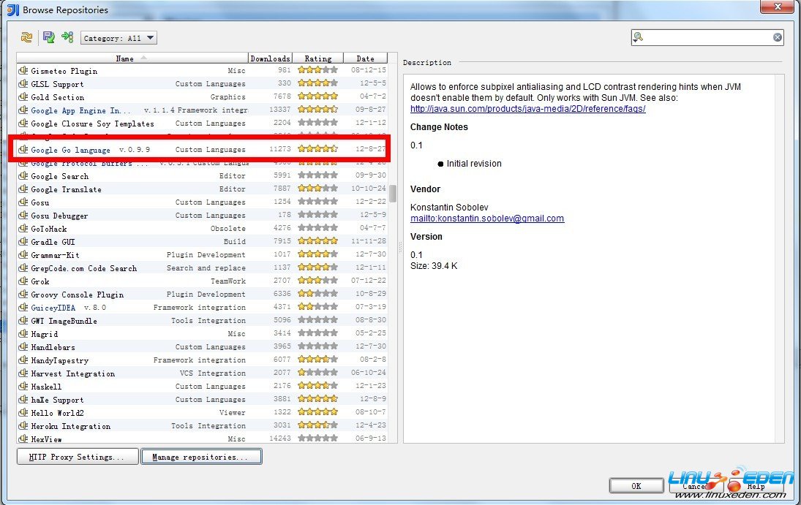The image size is (801, 505).
Task: Select Google App Engine Integration row
Action: [203, 110]
